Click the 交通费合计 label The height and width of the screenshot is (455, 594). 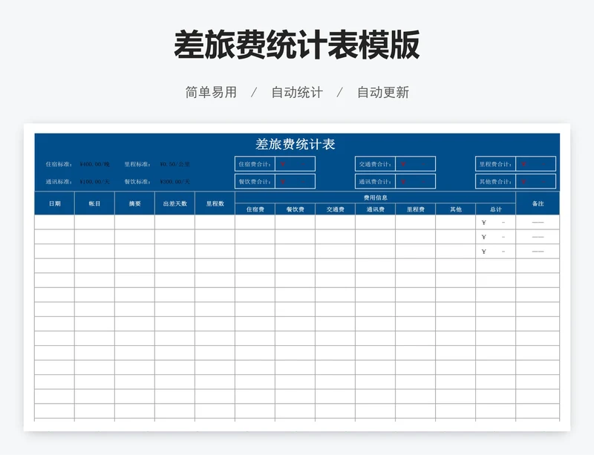click(376, 164)
